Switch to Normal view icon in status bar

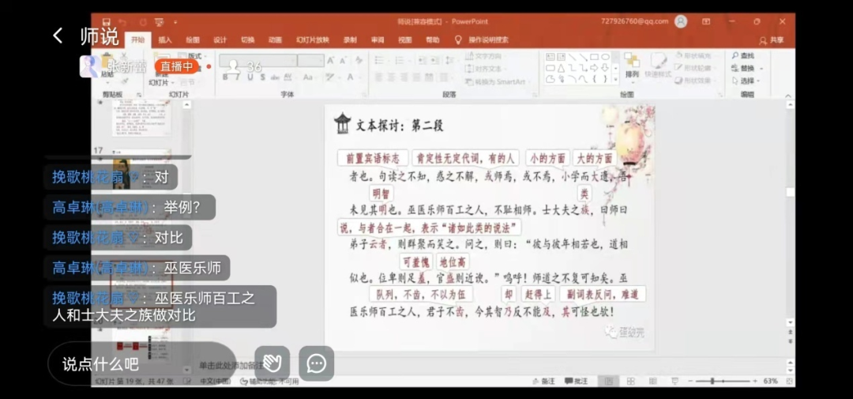coord(609,381)
